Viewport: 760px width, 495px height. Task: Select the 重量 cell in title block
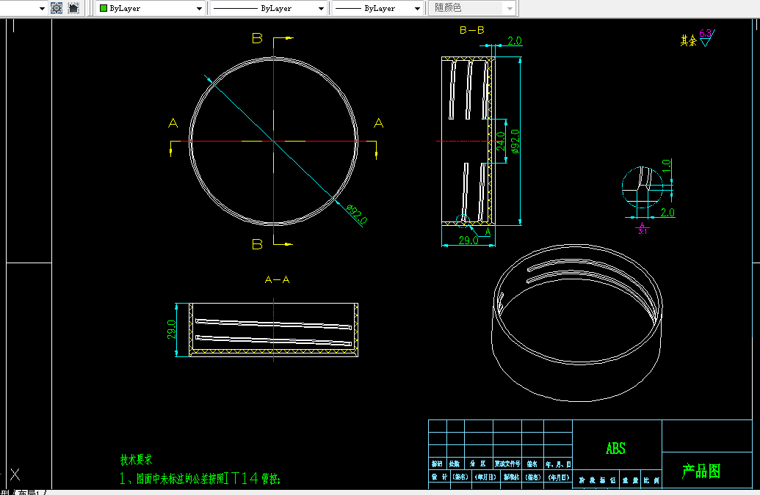[631, 480]
